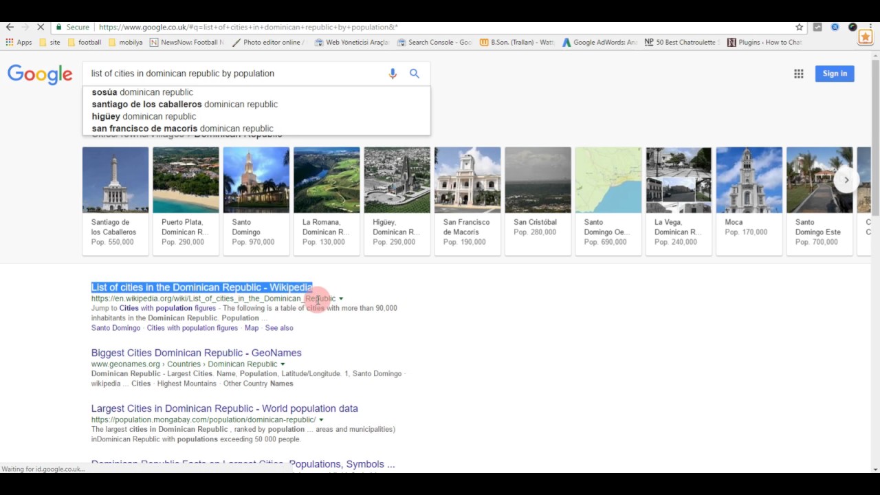Open Photo editor online bookmark
This screenshot has height=495, width=880.
click(269, 43)
